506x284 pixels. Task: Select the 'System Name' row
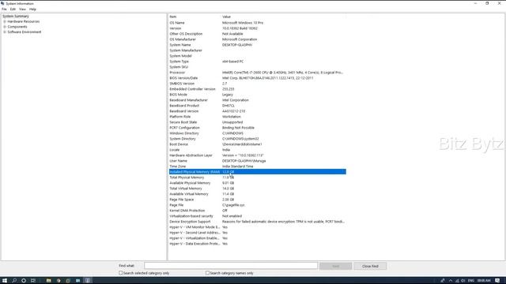click(x=257, y=45)
